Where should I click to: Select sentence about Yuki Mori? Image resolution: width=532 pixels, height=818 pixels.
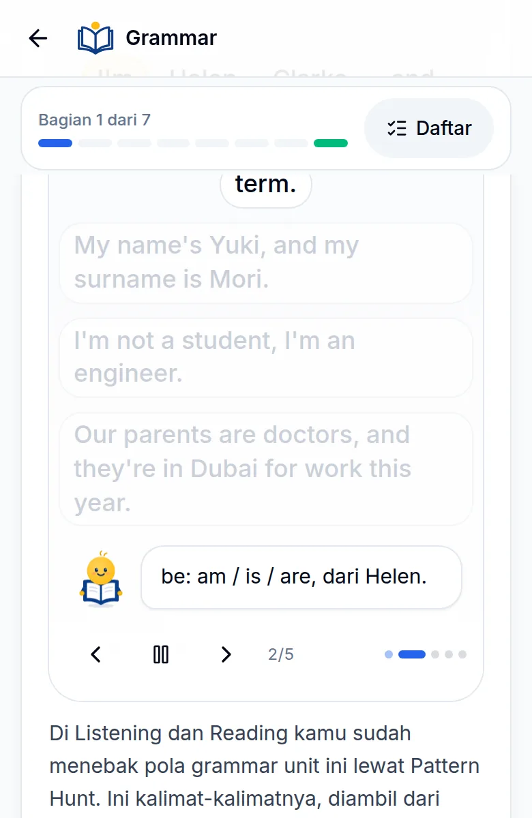pyautogui.click(x=266, y=262)
